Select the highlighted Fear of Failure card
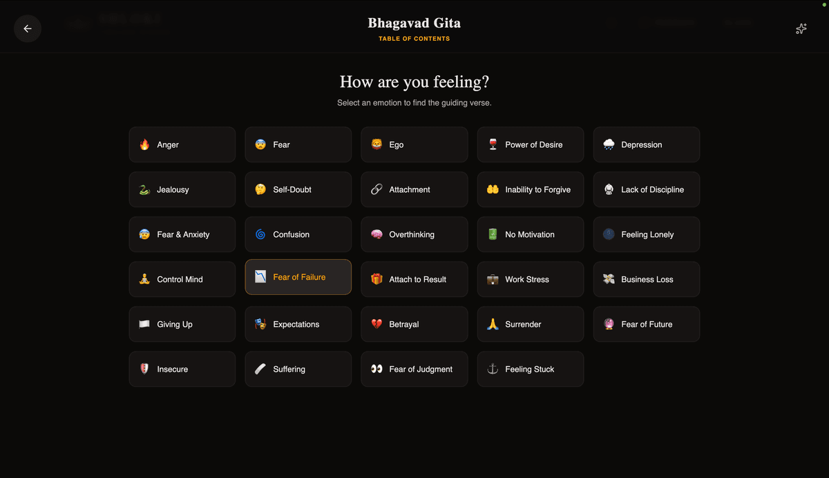The height and width of the screenshot is (478, 829). click(x=298, y=277)
